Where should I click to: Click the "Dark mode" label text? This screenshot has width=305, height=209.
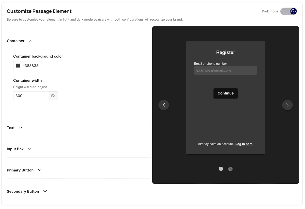tap(270, 11)
